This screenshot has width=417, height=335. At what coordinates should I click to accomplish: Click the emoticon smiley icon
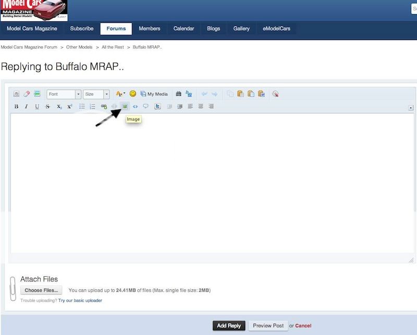(x=133, y=94)
